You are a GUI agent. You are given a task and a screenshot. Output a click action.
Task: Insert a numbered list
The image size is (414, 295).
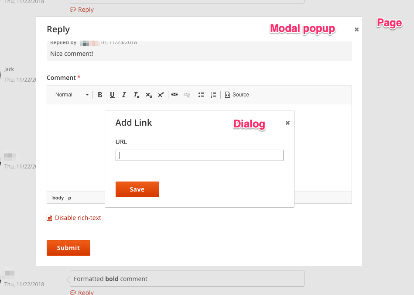pos(213,95)
